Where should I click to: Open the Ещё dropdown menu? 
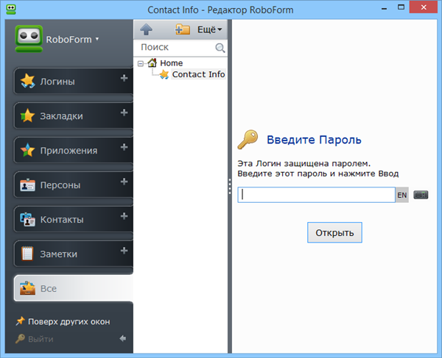(x=210, y=29)
